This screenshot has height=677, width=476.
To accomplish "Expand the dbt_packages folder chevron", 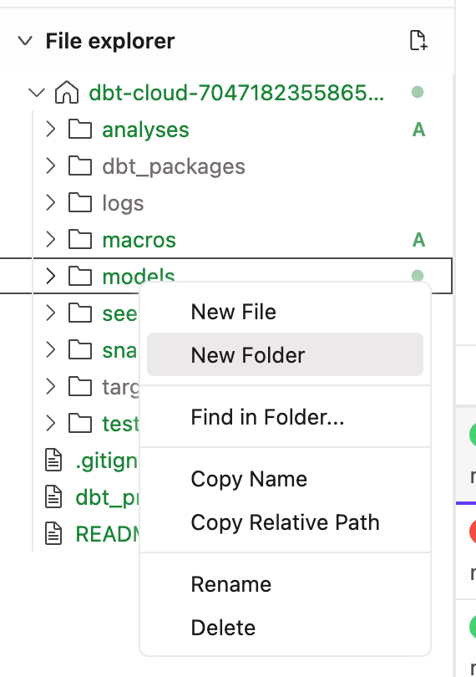I will tap(50, 166).
